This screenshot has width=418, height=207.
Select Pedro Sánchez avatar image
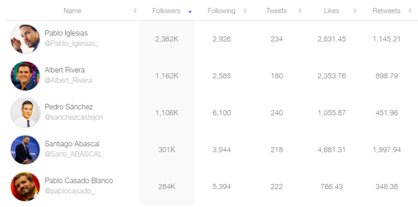25,113
